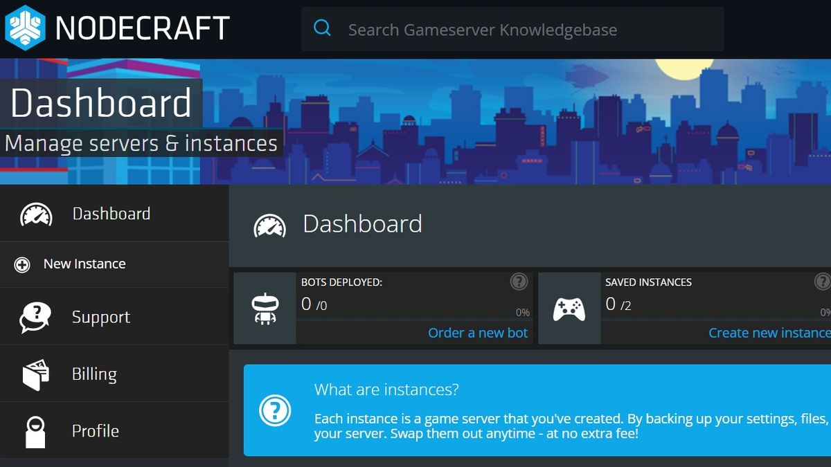This screenshot has height=467, width=831.
Task: Select Profile from the sidebar menu
Action: coord(95,430)
